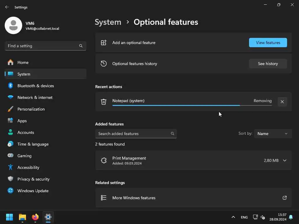The image size is (299, 224).
Task: Click the Add an optional feature icon
Action: pyautogui.click(x=104, y=43)
